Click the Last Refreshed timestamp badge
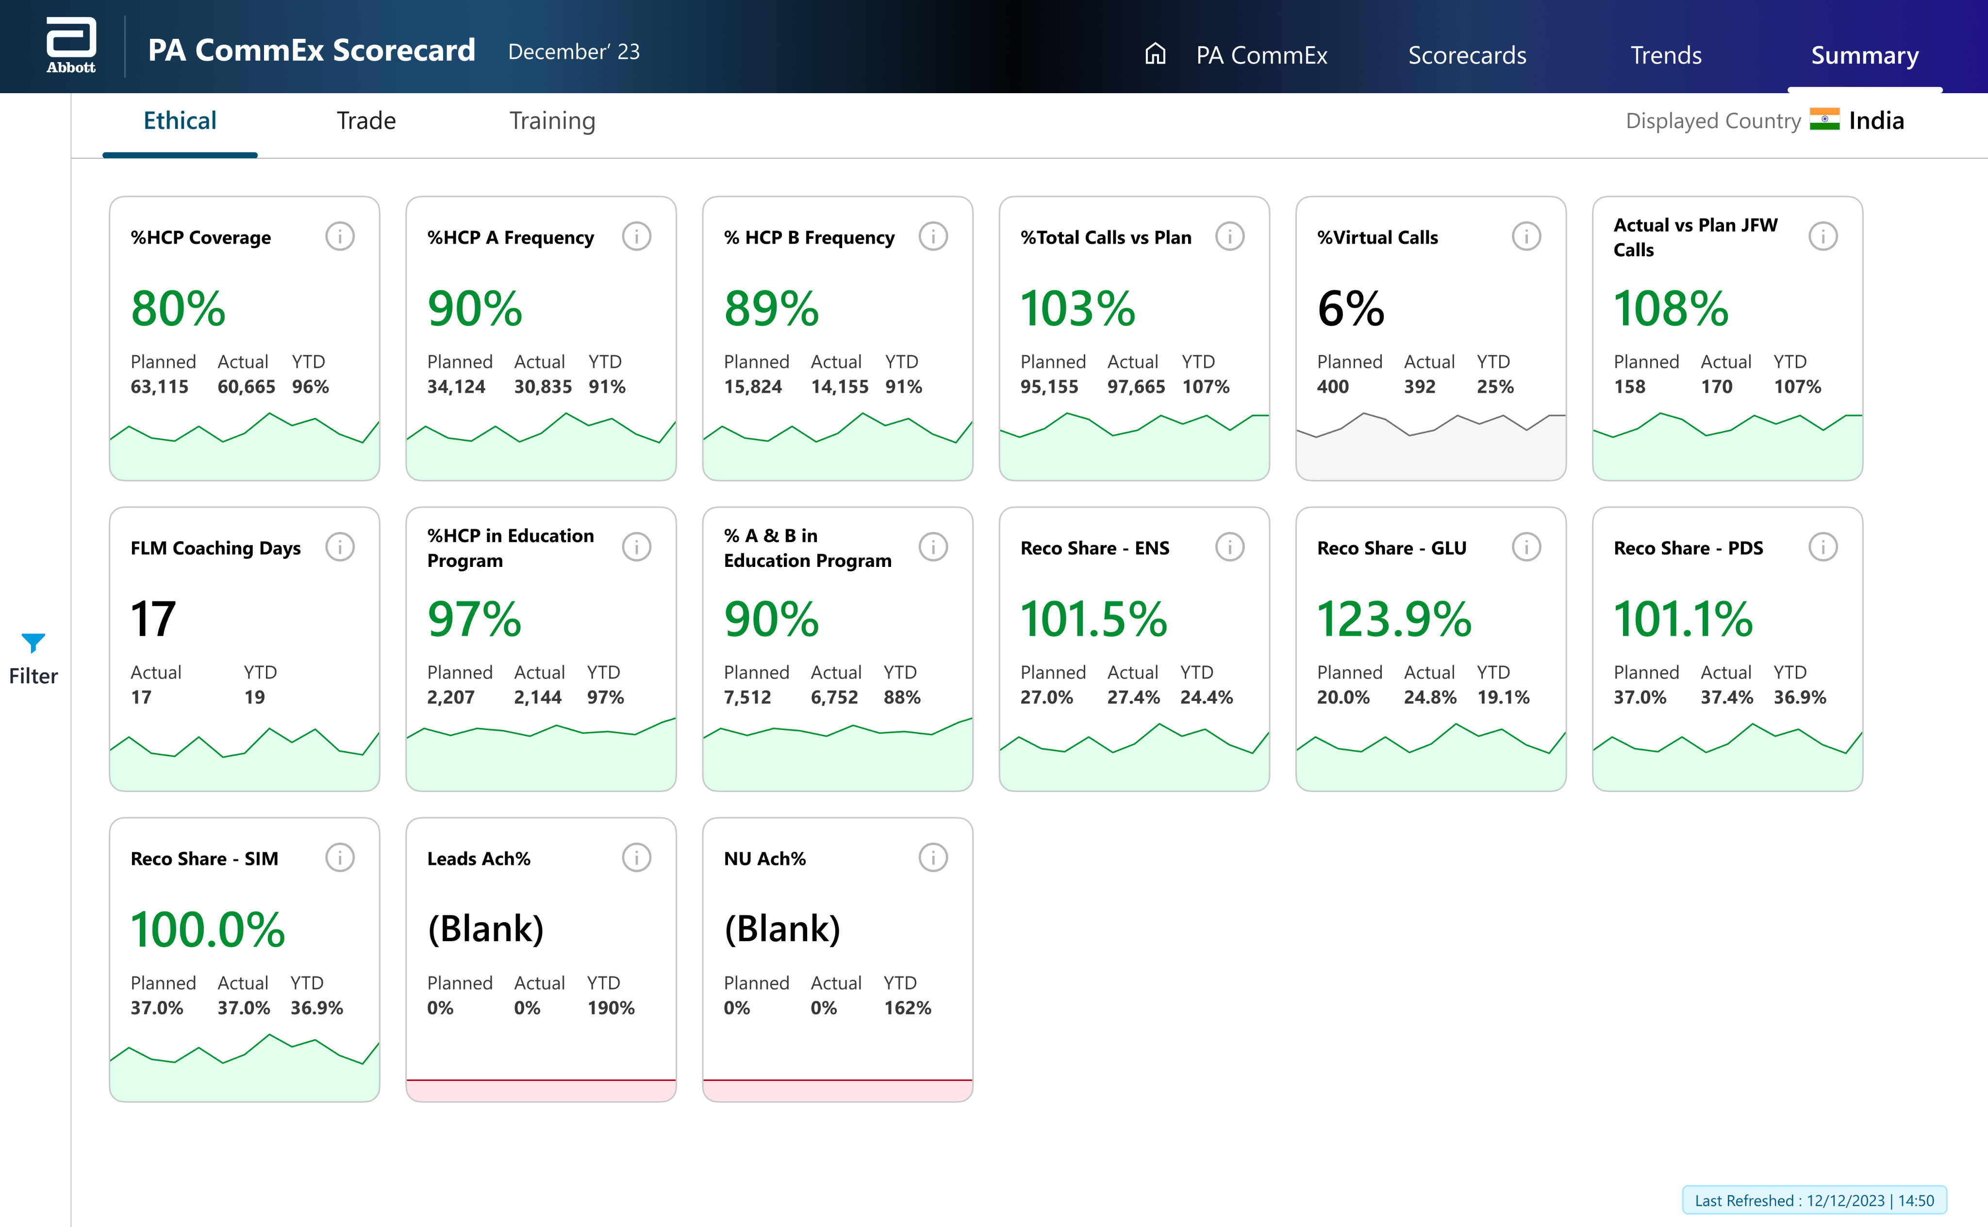The image size is (1988, 1227). coord(1814,1200)
